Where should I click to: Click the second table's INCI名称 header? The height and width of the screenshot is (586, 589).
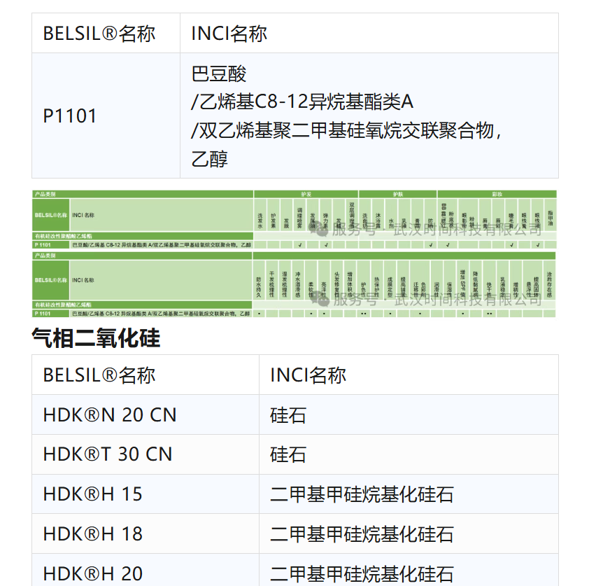pyautogui.click(x=308, y=375)
